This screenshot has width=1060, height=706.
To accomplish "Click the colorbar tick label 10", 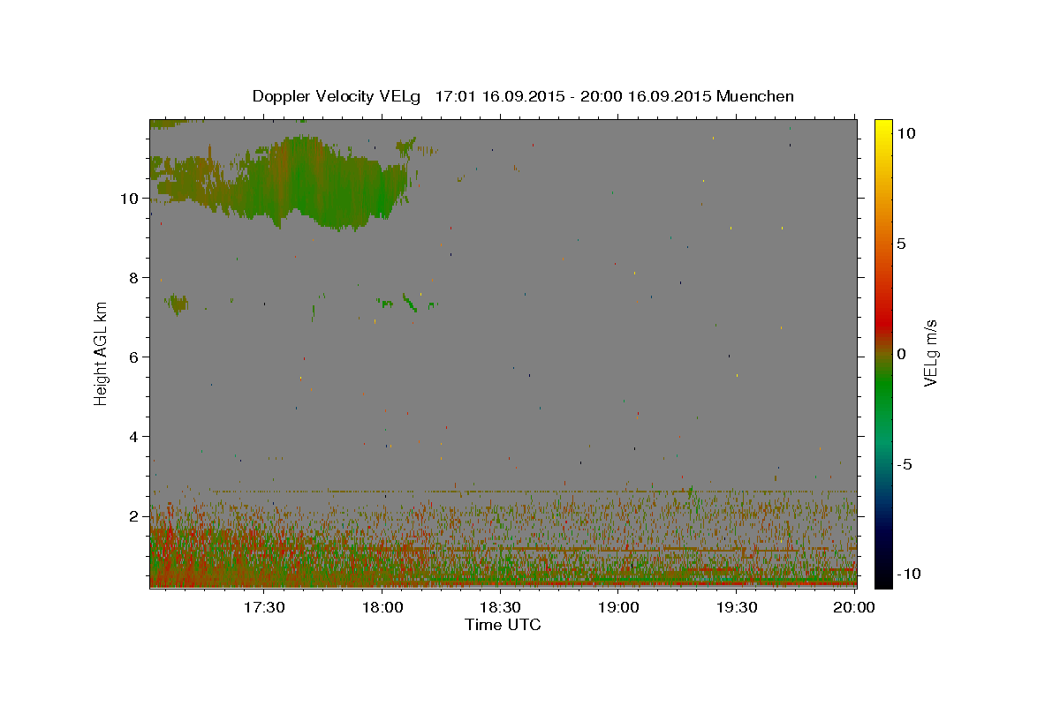I will [x=905, y=133].
